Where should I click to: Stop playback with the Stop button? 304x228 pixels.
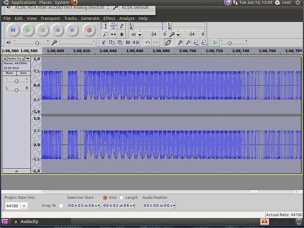[43, 30]
